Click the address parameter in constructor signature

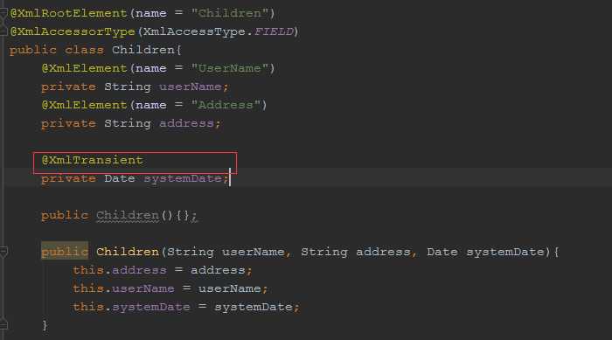point(383,252)
